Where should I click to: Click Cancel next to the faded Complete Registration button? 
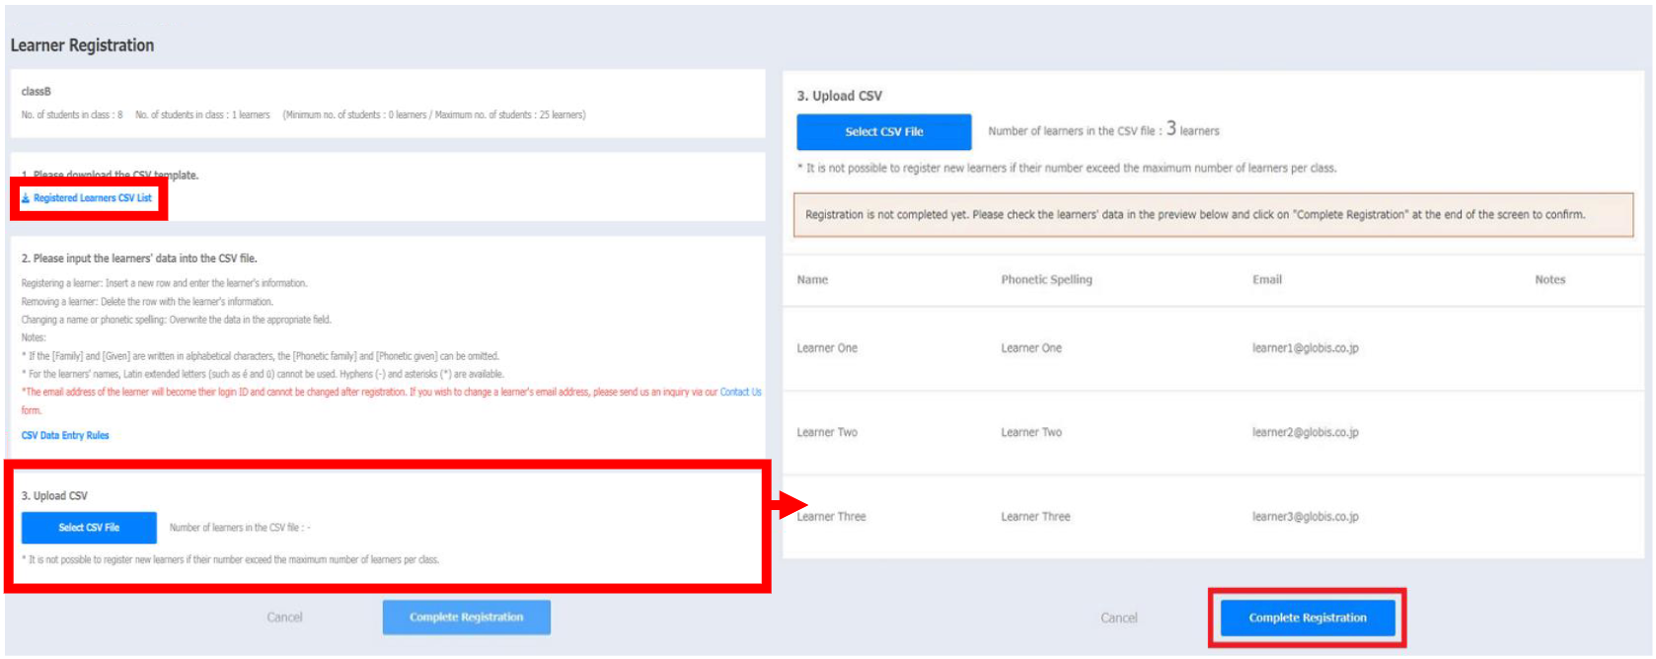click(284, 618)
